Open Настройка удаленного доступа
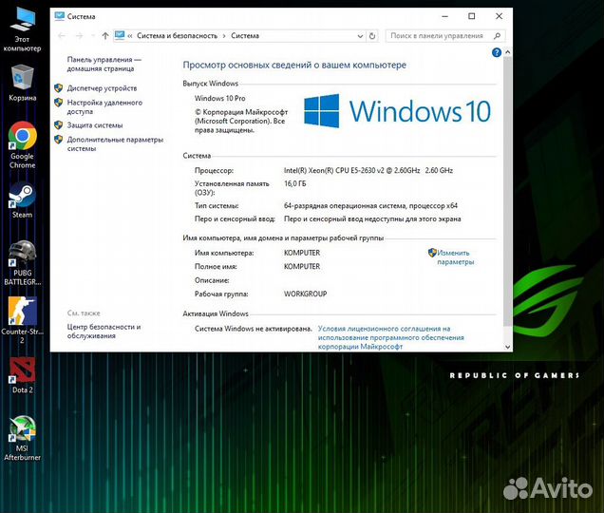 (104, 106)
